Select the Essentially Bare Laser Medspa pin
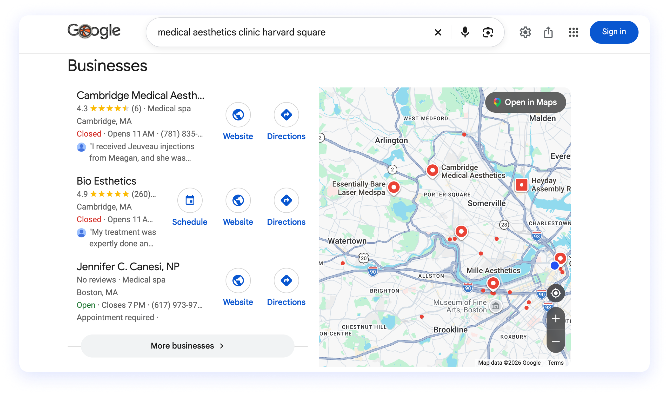Image resolution: width=669 pixels, height=395 pixels. (x=394, y=188)
